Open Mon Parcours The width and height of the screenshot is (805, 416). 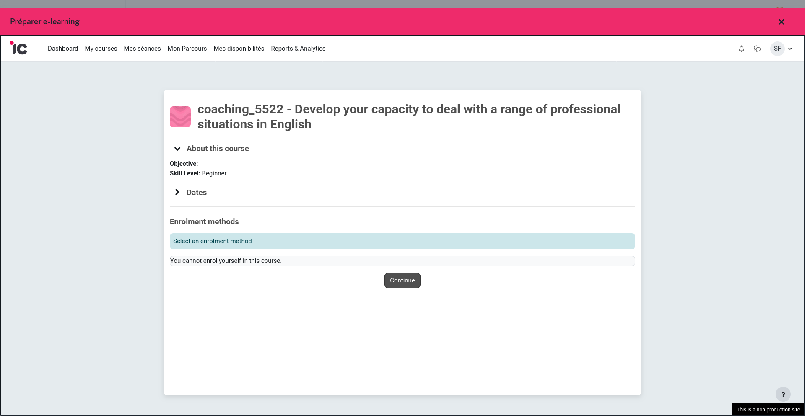tap(187, 49)
